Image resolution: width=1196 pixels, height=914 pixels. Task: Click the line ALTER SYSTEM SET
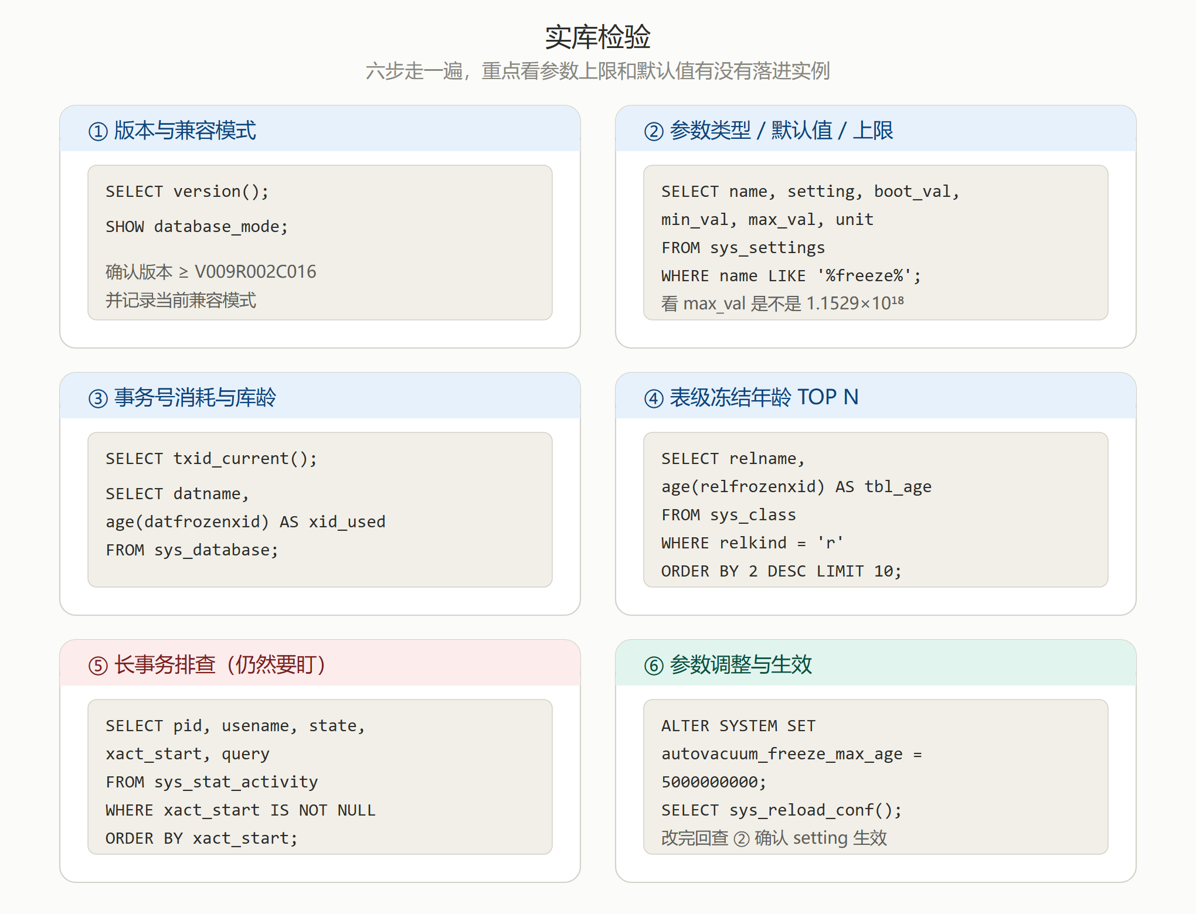coord(738,726)
